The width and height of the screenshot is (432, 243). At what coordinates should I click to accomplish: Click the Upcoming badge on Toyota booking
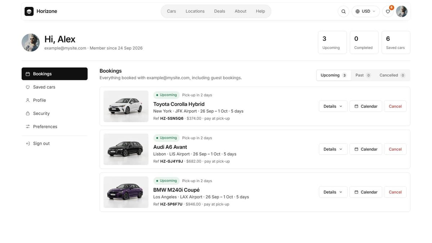pos(166,95)
